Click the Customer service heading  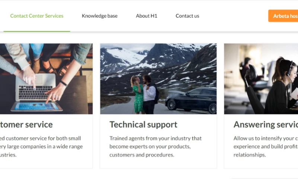point(26,125)
